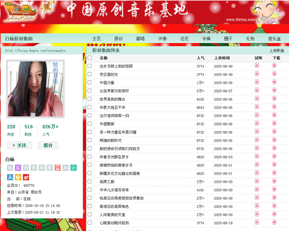
Task: Download the song 中国力量
Action: pos(274,82)
